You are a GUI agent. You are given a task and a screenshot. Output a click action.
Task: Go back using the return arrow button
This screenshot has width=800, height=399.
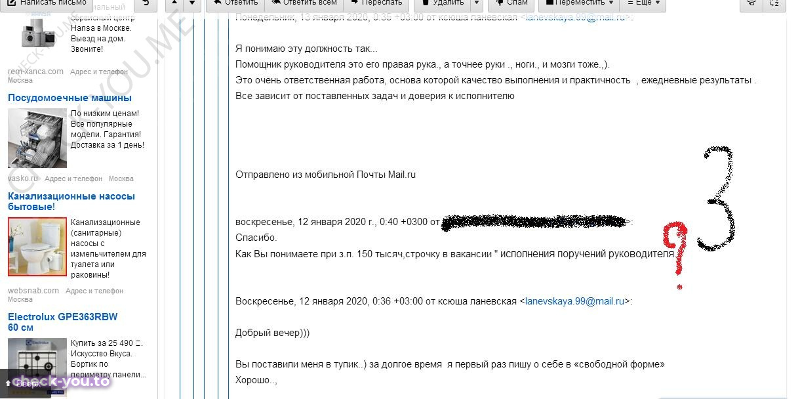pyautogui.click(x=146, y=3)
